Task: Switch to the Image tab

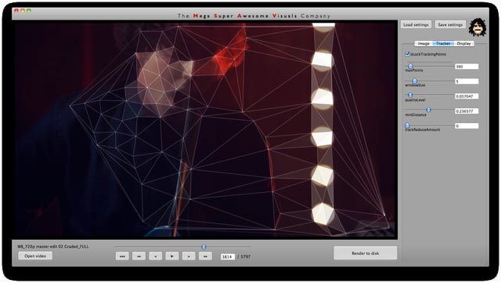Action: point(424,44)
